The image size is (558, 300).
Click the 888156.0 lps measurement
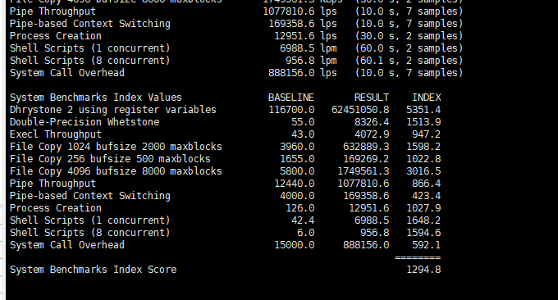click(x=303, y=73)
